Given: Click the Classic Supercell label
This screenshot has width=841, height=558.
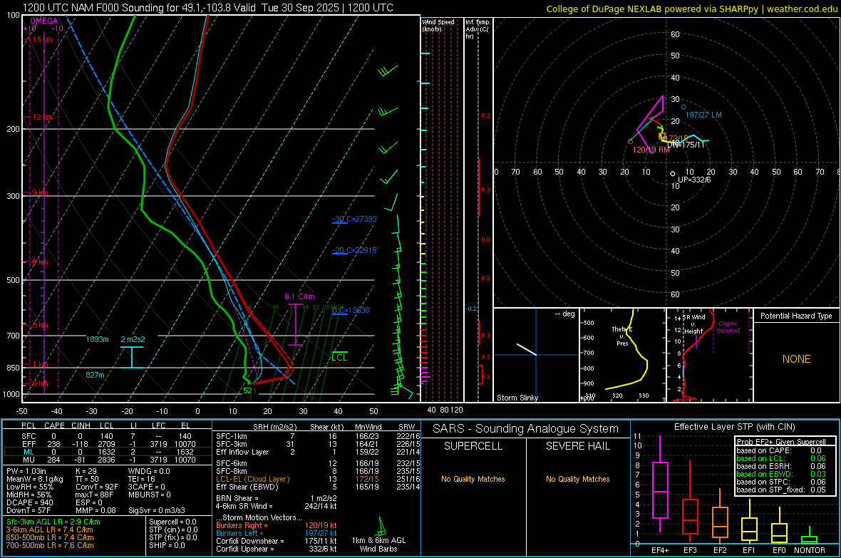Looking at the screenshot, I should pyautogui.click(x=728, y=327).
